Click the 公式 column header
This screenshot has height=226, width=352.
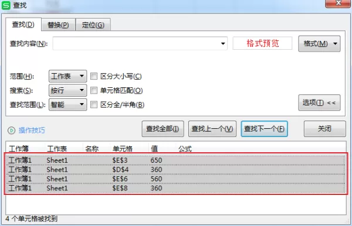[185, 149]
